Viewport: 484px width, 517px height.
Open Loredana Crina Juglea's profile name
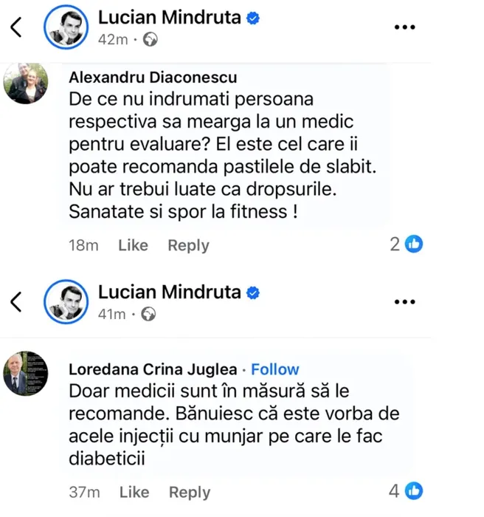click(153, 369)
